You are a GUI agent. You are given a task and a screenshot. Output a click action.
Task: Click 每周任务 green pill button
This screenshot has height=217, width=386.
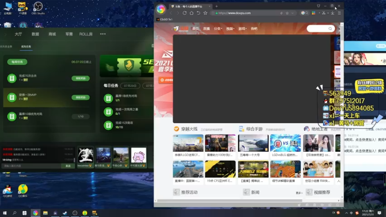click(17, 62)
